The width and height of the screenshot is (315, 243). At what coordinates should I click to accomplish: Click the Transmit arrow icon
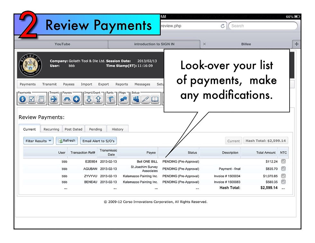(54, 99)
